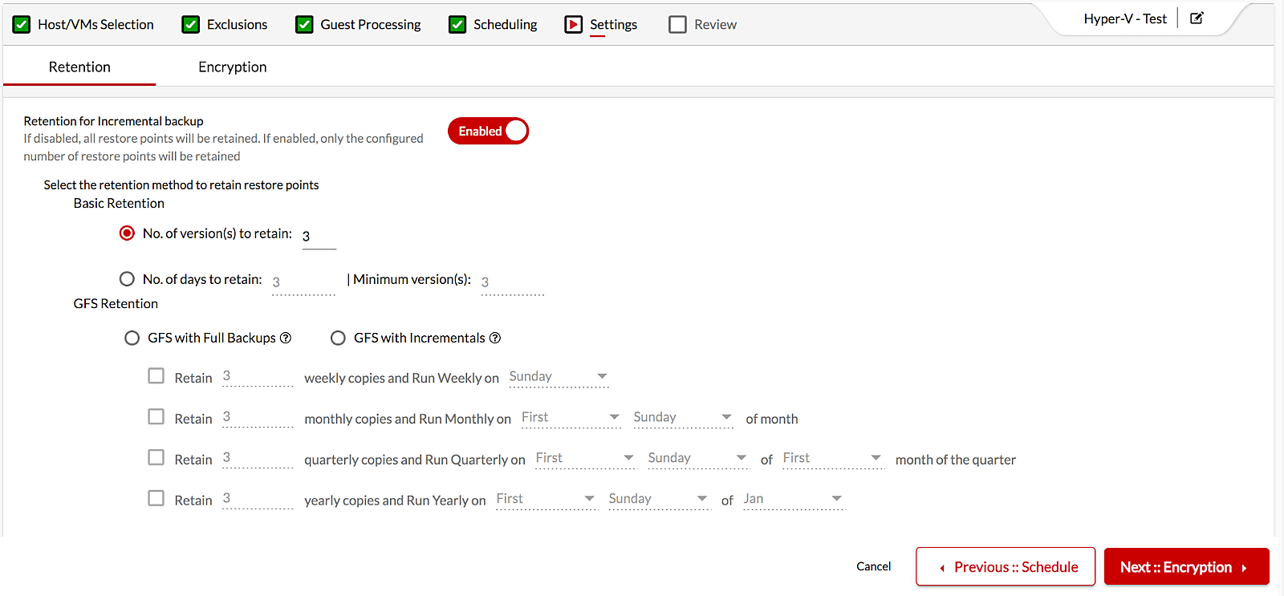Viewport: 1284px width, 596px height.
Task: Go to Scheduling step
Action: pyautogui.click(x=506, y=25)
